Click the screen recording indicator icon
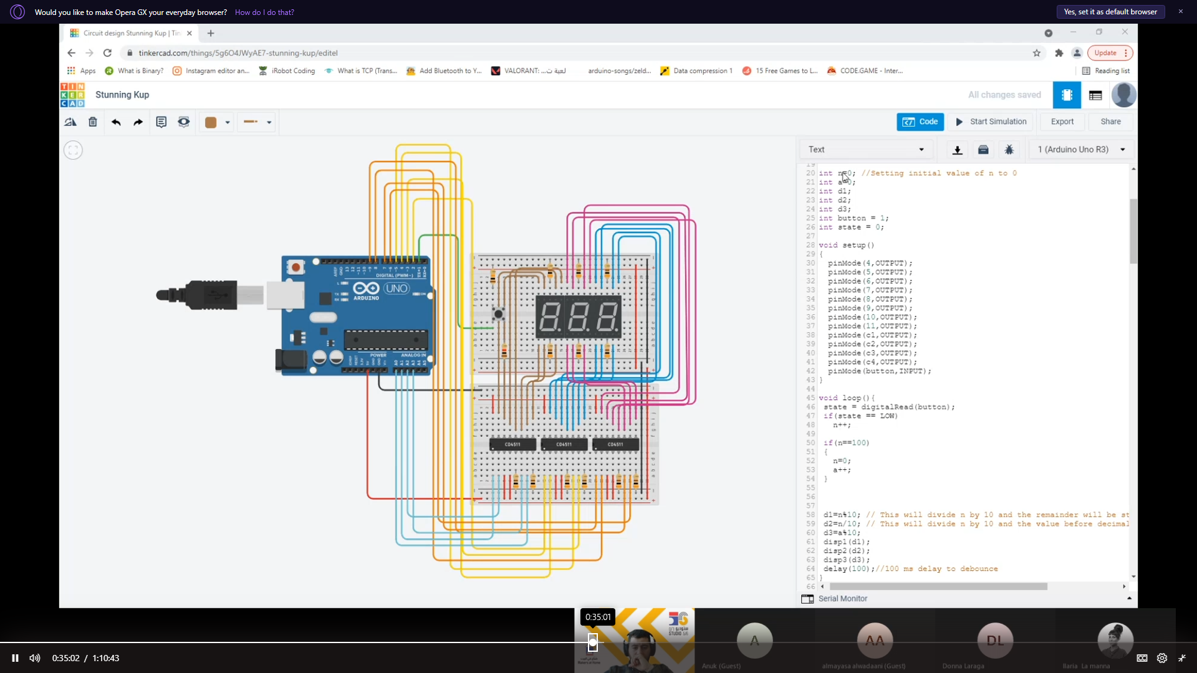1197x673 pixels. (x=1049, y=33)
